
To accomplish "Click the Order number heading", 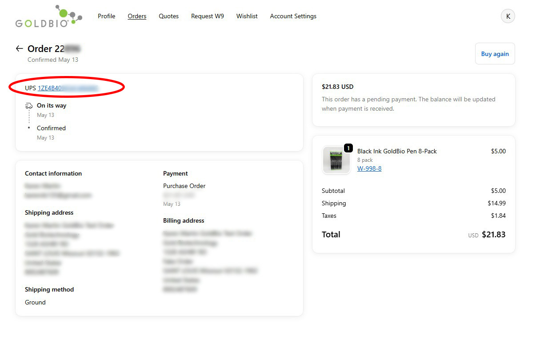I will coord(54,48).
